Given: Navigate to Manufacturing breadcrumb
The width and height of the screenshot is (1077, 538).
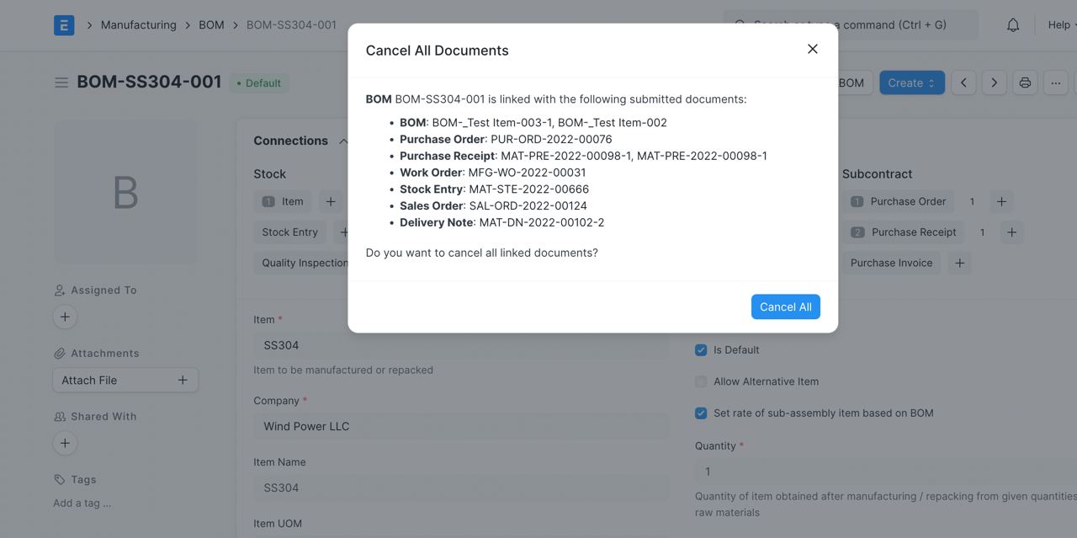Looking at the screenshot, I should pyautogui.click(x=138, y=24).
